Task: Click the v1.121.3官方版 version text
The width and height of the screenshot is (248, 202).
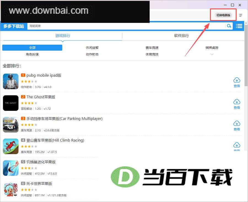Action: 57,195
